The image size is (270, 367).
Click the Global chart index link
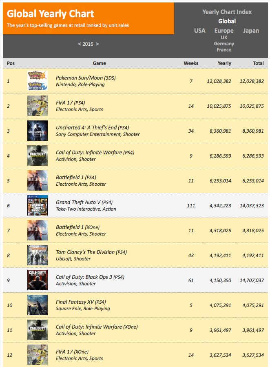[x=227, y=21]
